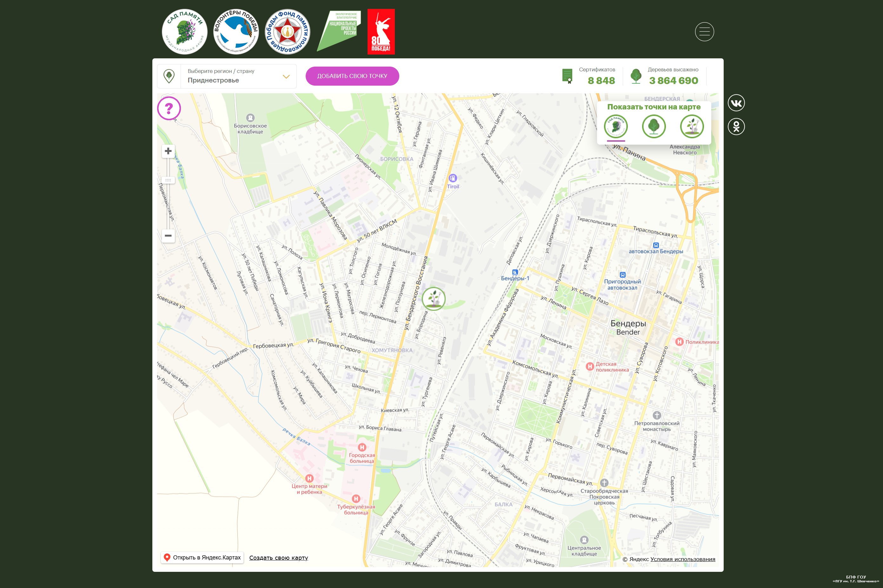The image size is (883, 588).
Task: Open the VK social link
Action: (x=736, y=103)
